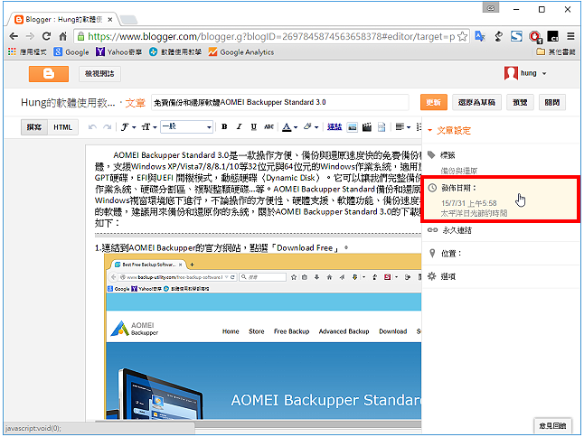Insert a link with the 連結 button
584x437 pixels.
pyautogui.click(x=334, y=126)
